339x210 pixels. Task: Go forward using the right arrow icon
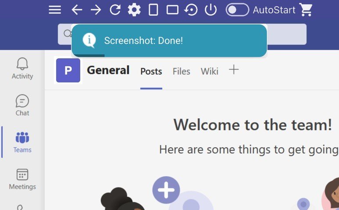(96, 10)
